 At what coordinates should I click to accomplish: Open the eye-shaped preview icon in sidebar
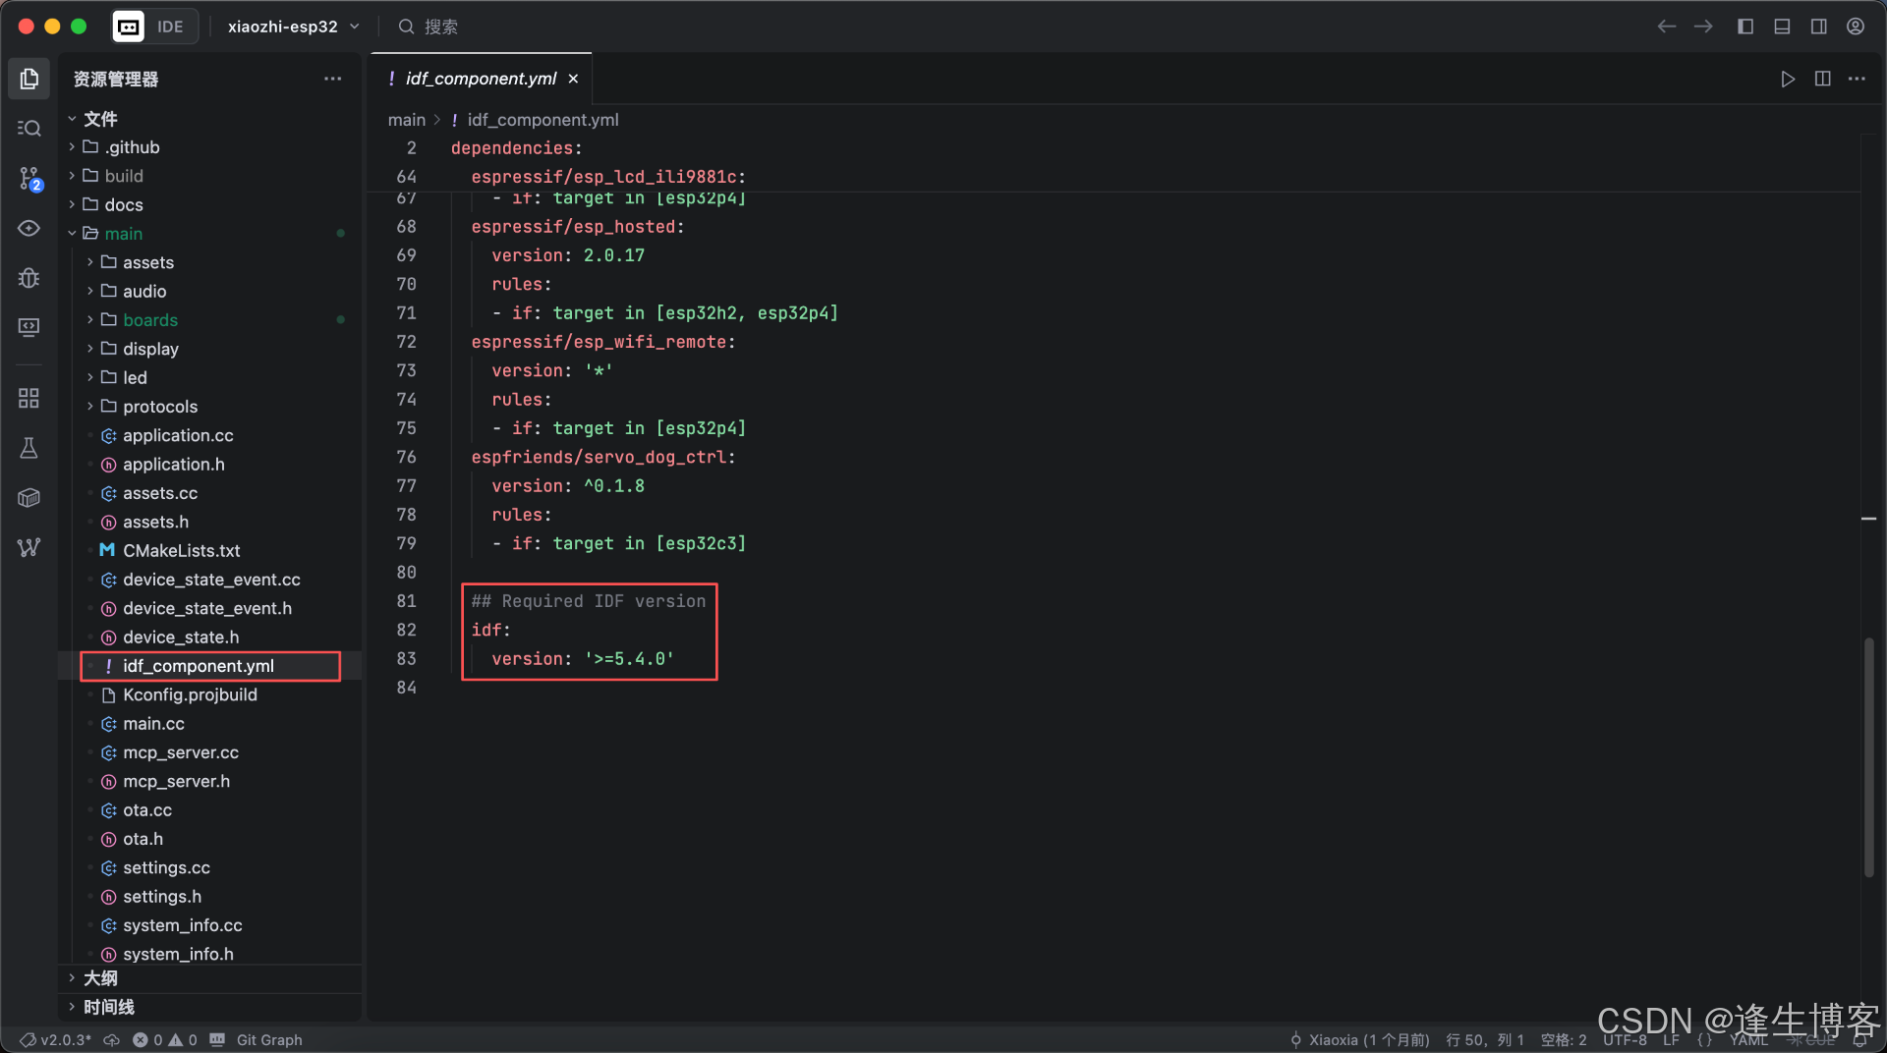(29, 228)
